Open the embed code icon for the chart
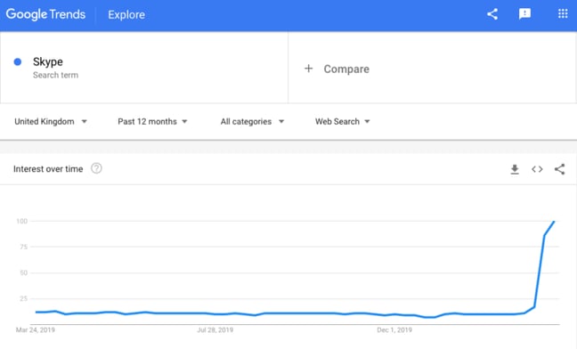 (x=537, y=169)
